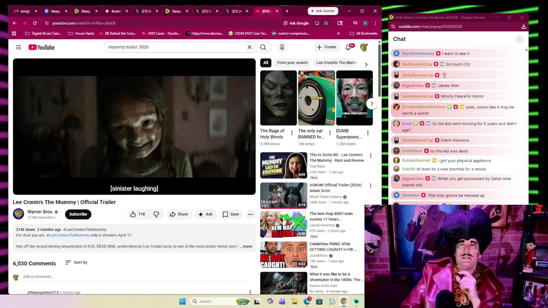Click the Mummy trailer video player
This screenshot has height=308, width=548.
pyautogui.click(x=134, y=127)
